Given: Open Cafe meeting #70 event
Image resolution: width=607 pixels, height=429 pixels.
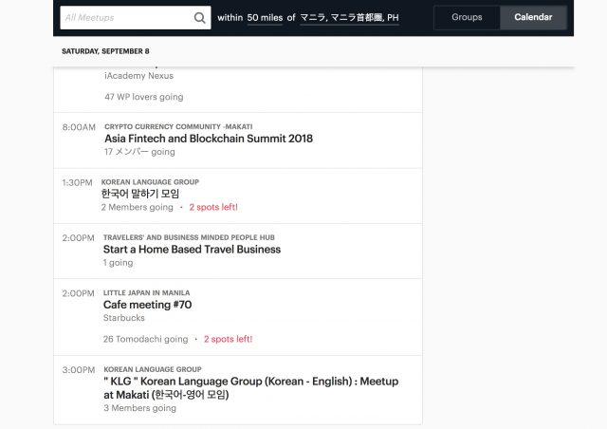Looking at the screenshot, I should click(147, 305).
